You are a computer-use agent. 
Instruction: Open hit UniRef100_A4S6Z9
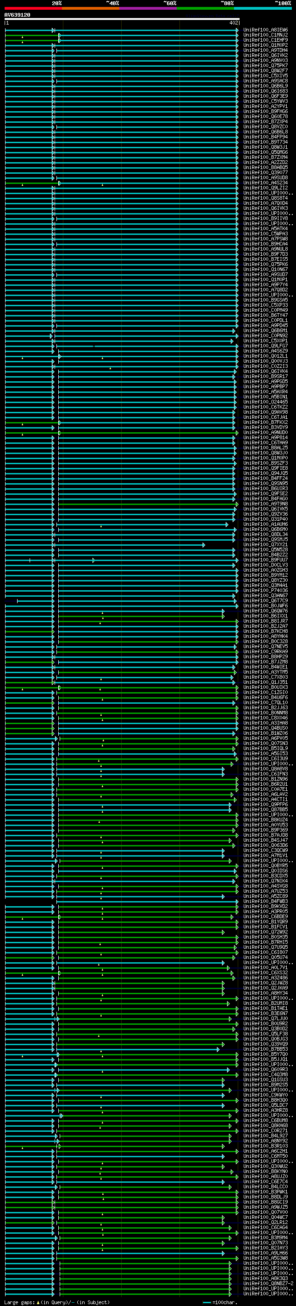tap(265, 351)
